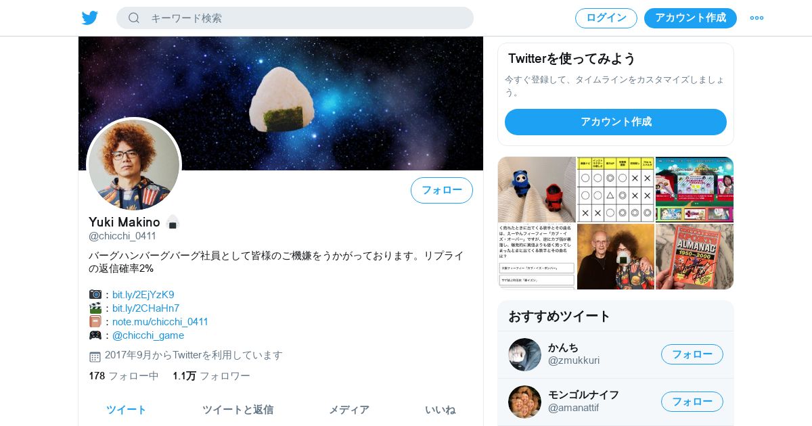Open the @chicchi_game profile link
The height and width of the screenshot is (426, 812).
148,335
